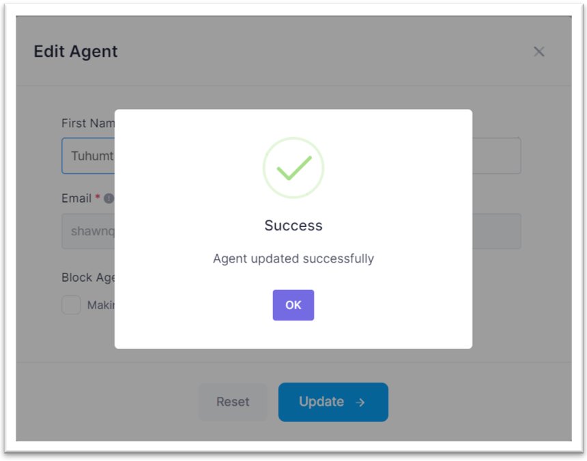This screenshot has height=461, width=587.
Task: Select the Success heading text
Action: pyautogui.click(x=293, y=225)
